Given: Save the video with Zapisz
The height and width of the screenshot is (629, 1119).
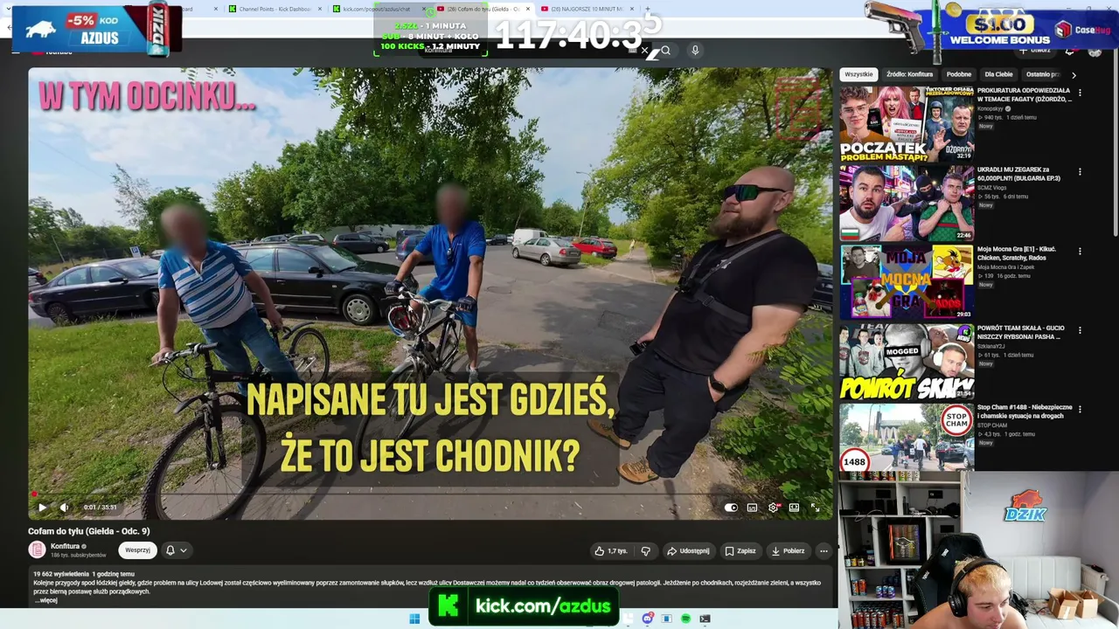Looking at the screenshot, I should click(x=740, y=551).
